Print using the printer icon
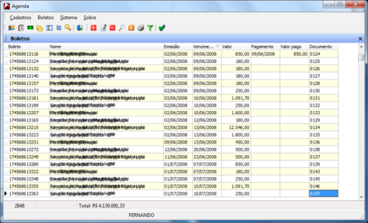 coord(140,28)
